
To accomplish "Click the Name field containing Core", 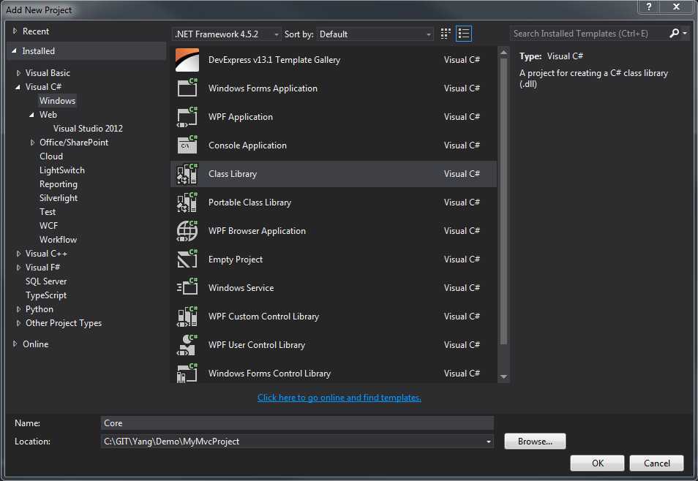I will tap(297, 423).
